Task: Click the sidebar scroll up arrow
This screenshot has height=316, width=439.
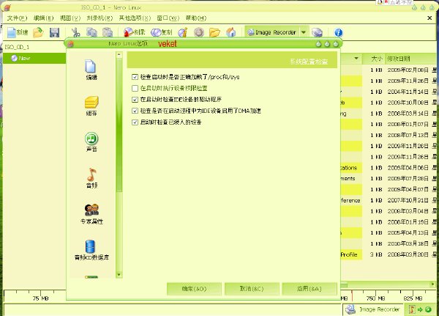Action: coord(119,55)
